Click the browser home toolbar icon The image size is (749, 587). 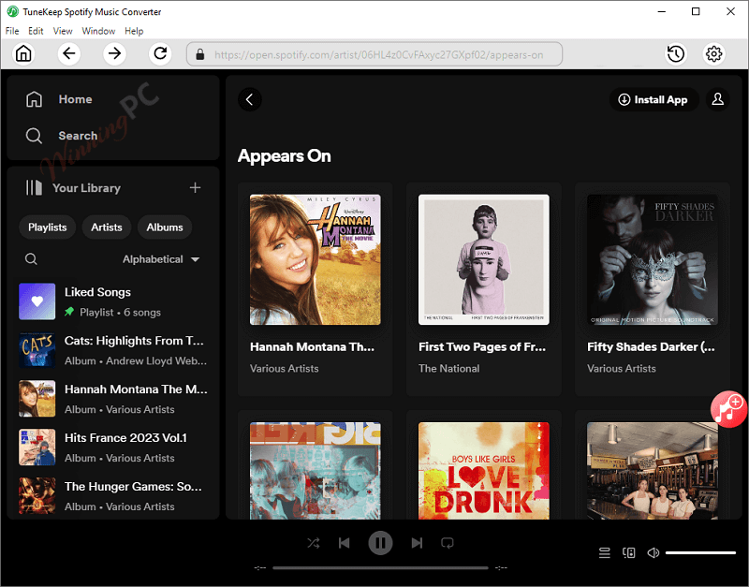(x=23, y=53)
